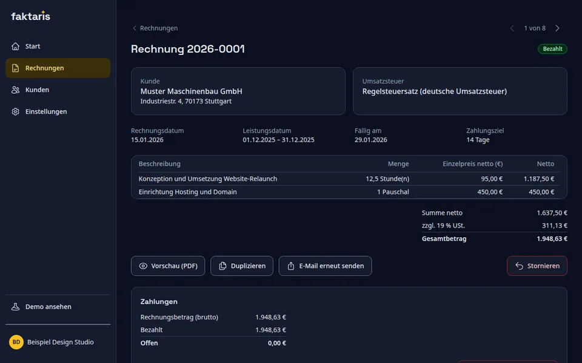Image resolution: width=582 pixels, height=363 pixels.
Task: Click the faktaris logo
Action: pyautogui.click(x=30, y=16)
